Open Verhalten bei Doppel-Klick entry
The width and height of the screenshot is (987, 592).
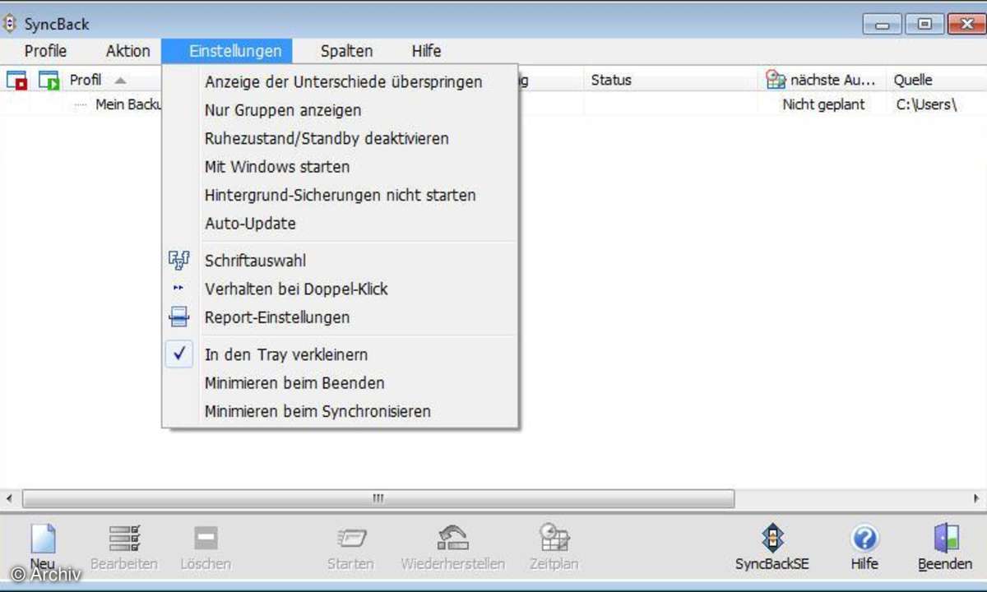(x=341, y=289)
